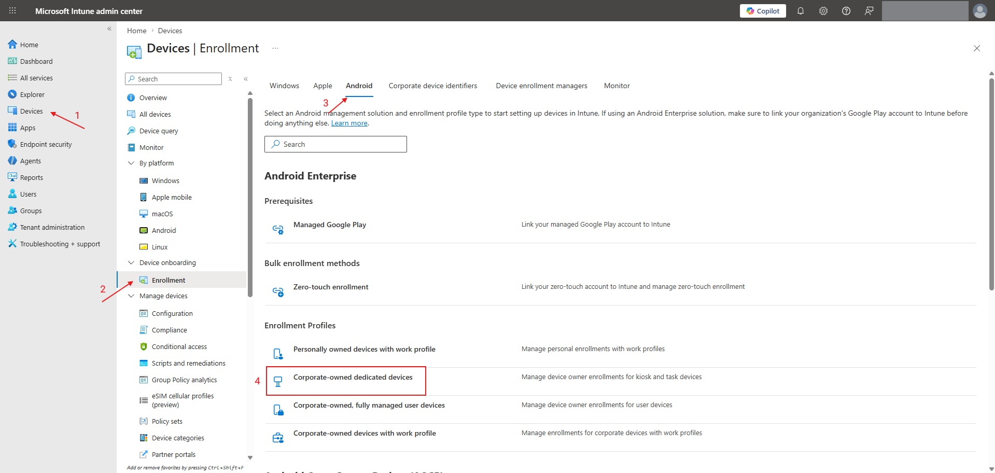Viewport: 995px width, 473px height.
Task: Open the help question mark icon
Action: (x=846, y=11)
